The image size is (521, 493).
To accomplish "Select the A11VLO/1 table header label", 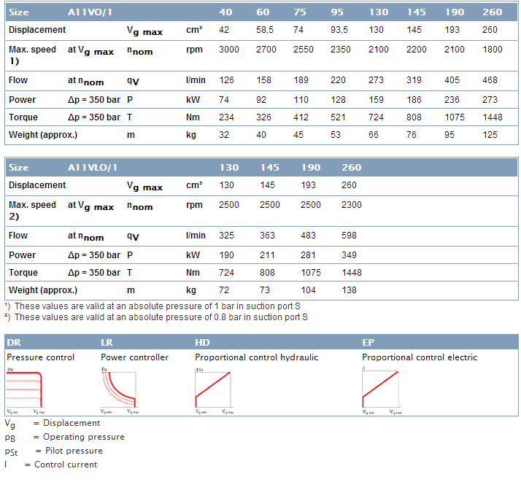I will [x=93, y=168].
